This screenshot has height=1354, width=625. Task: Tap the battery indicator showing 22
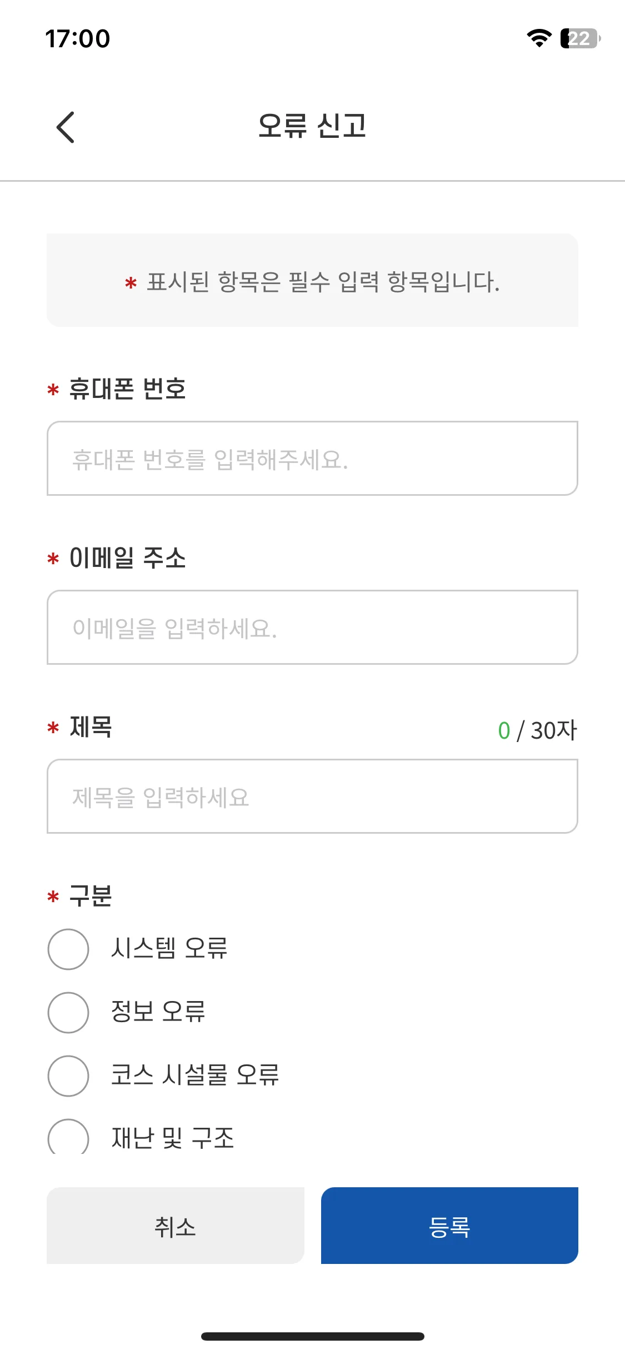(581, 38)
